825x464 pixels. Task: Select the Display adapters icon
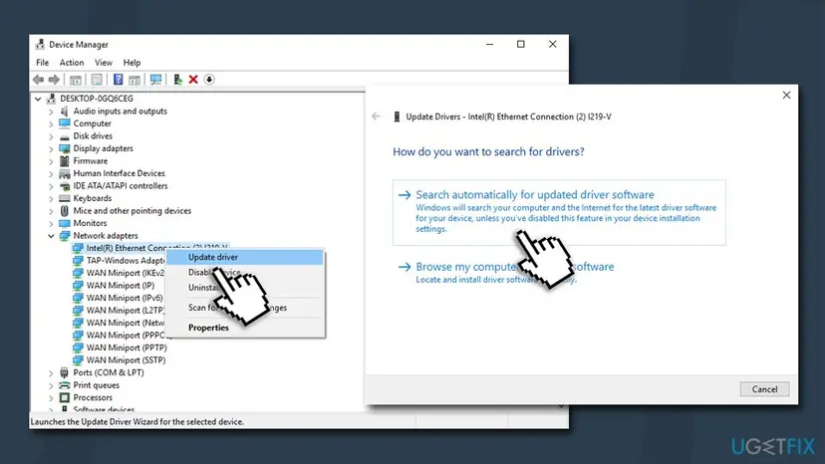coord(64,148)
